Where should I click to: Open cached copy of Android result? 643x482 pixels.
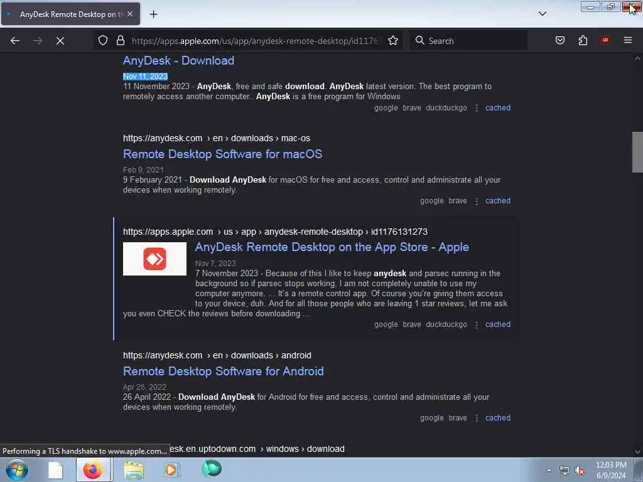pyautogui.click(x=498, y=417)
